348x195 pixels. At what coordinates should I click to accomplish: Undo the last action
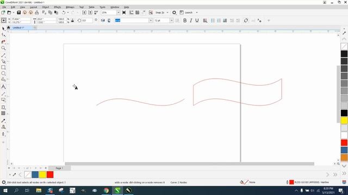(64, 12)
